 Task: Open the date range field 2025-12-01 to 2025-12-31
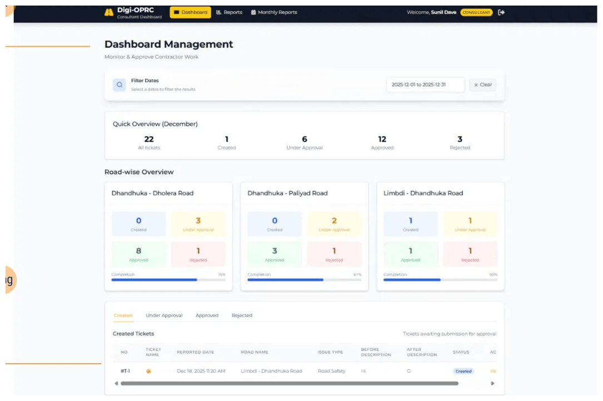coord(426,84)
